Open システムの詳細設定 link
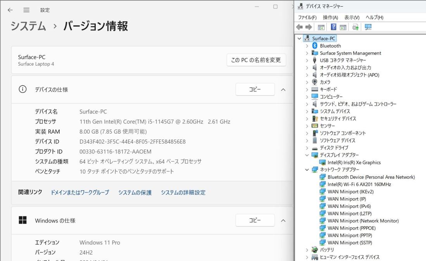Viewport: 426px width, 261px height. 183,192
